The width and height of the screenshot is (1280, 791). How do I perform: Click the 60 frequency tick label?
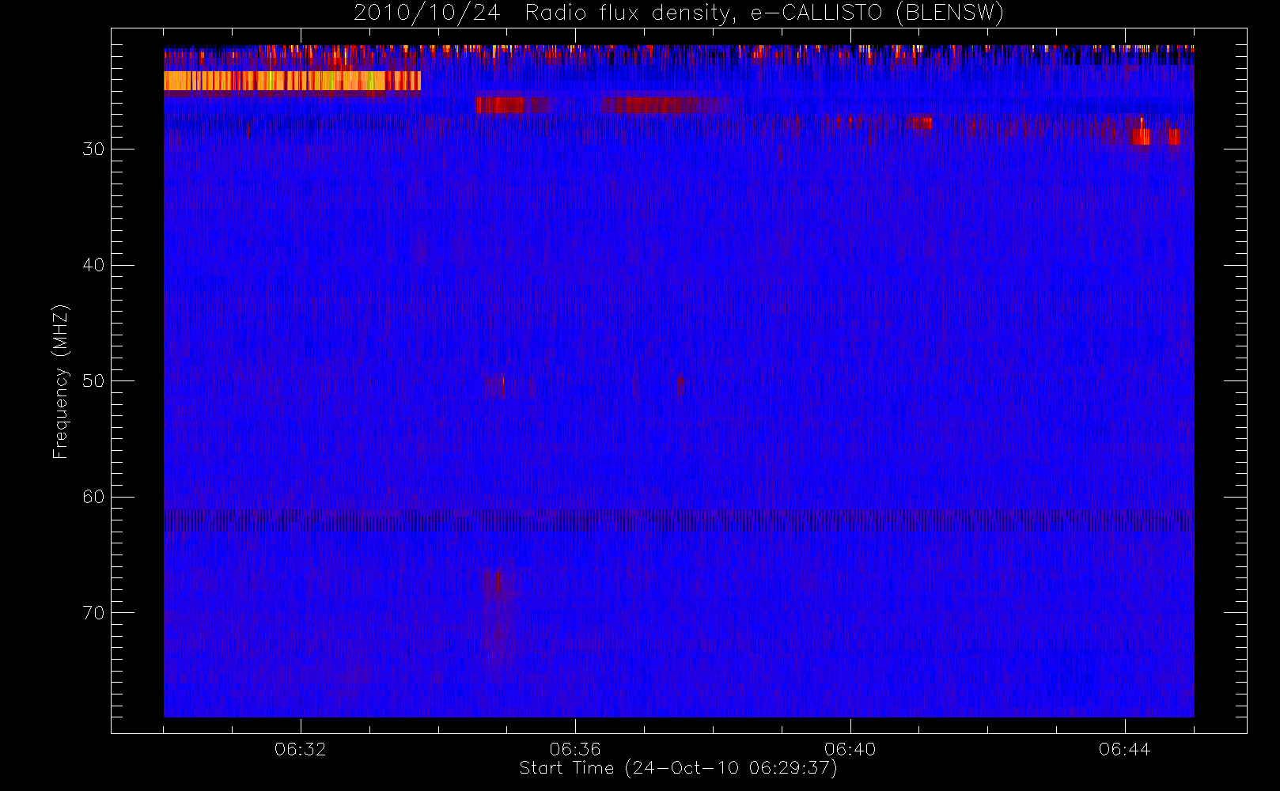click(x=93, y=497)
